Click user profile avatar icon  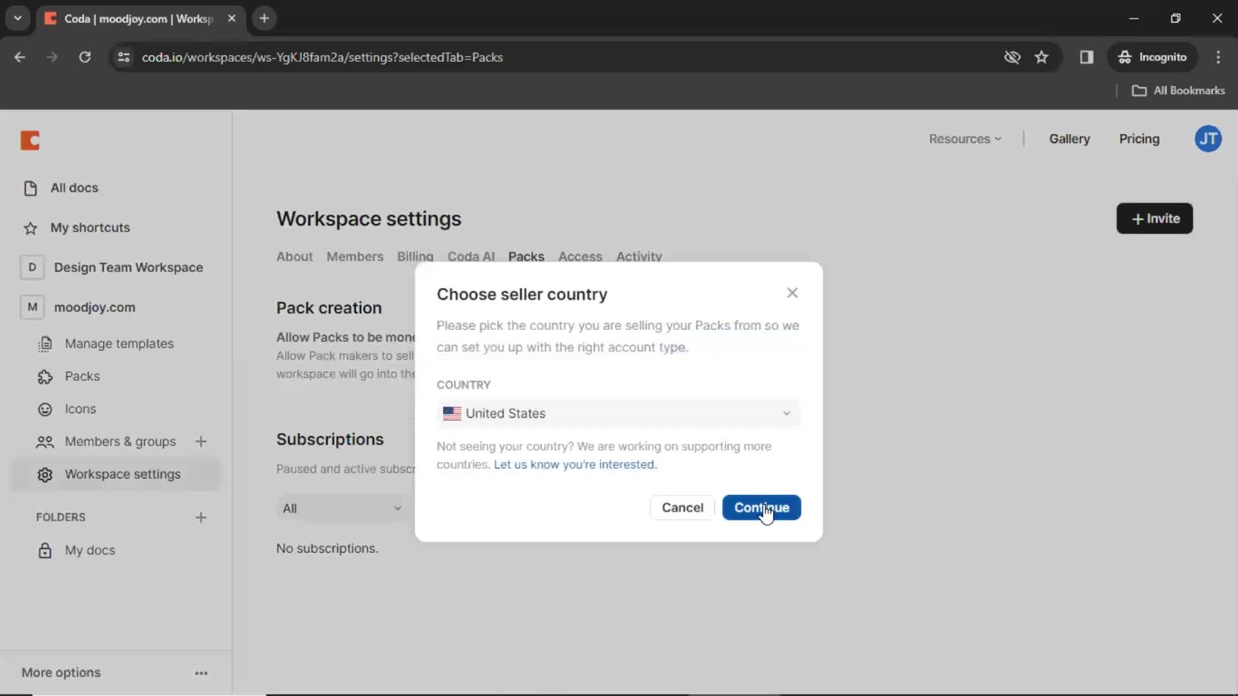coord(1208,139)
